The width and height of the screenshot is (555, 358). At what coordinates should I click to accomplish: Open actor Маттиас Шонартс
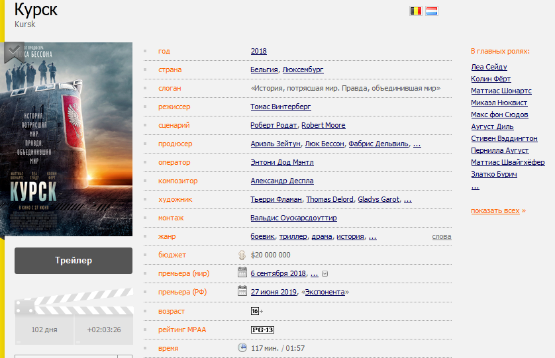501,91
